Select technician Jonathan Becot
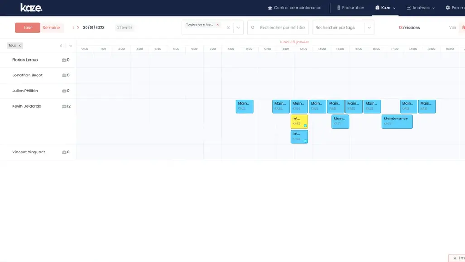The width and height of the screenshot is (465, 262). click(27, 75)
